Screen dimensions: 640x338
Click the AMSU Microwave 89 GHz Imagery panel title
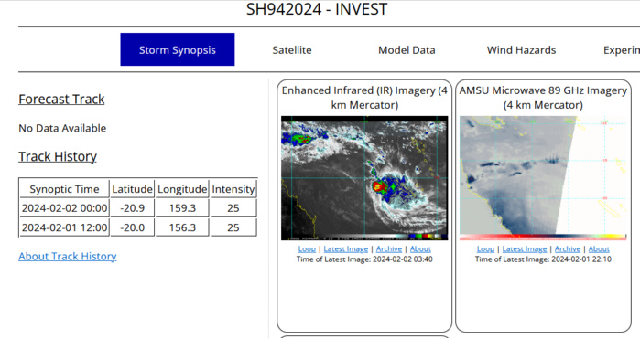[x=543, y=98]
